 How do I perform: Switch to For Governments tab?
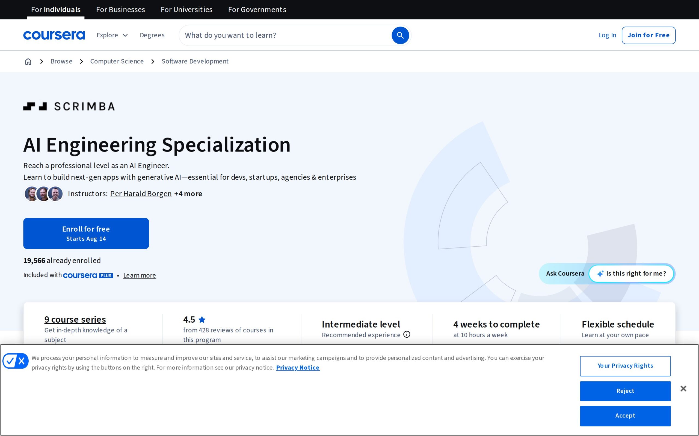257,10
